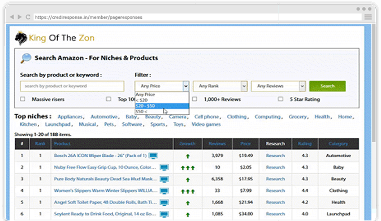Viewport: 381px width, 221px height.
Task: Open the Kitchen niche link
Action: coord(28,124)
